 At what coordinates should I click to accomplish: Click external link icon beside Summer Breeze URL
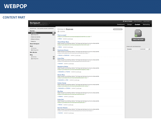point(93,110)
